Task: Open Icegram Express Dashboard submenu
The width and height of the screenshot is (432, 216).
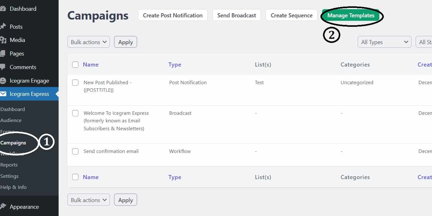Action: point(13,109)
